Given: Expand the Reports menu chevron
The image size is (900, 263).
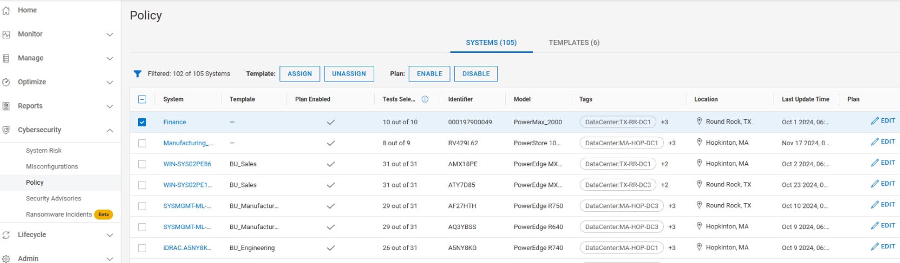Looking at the screenshot, I should (x=110, y=106).
